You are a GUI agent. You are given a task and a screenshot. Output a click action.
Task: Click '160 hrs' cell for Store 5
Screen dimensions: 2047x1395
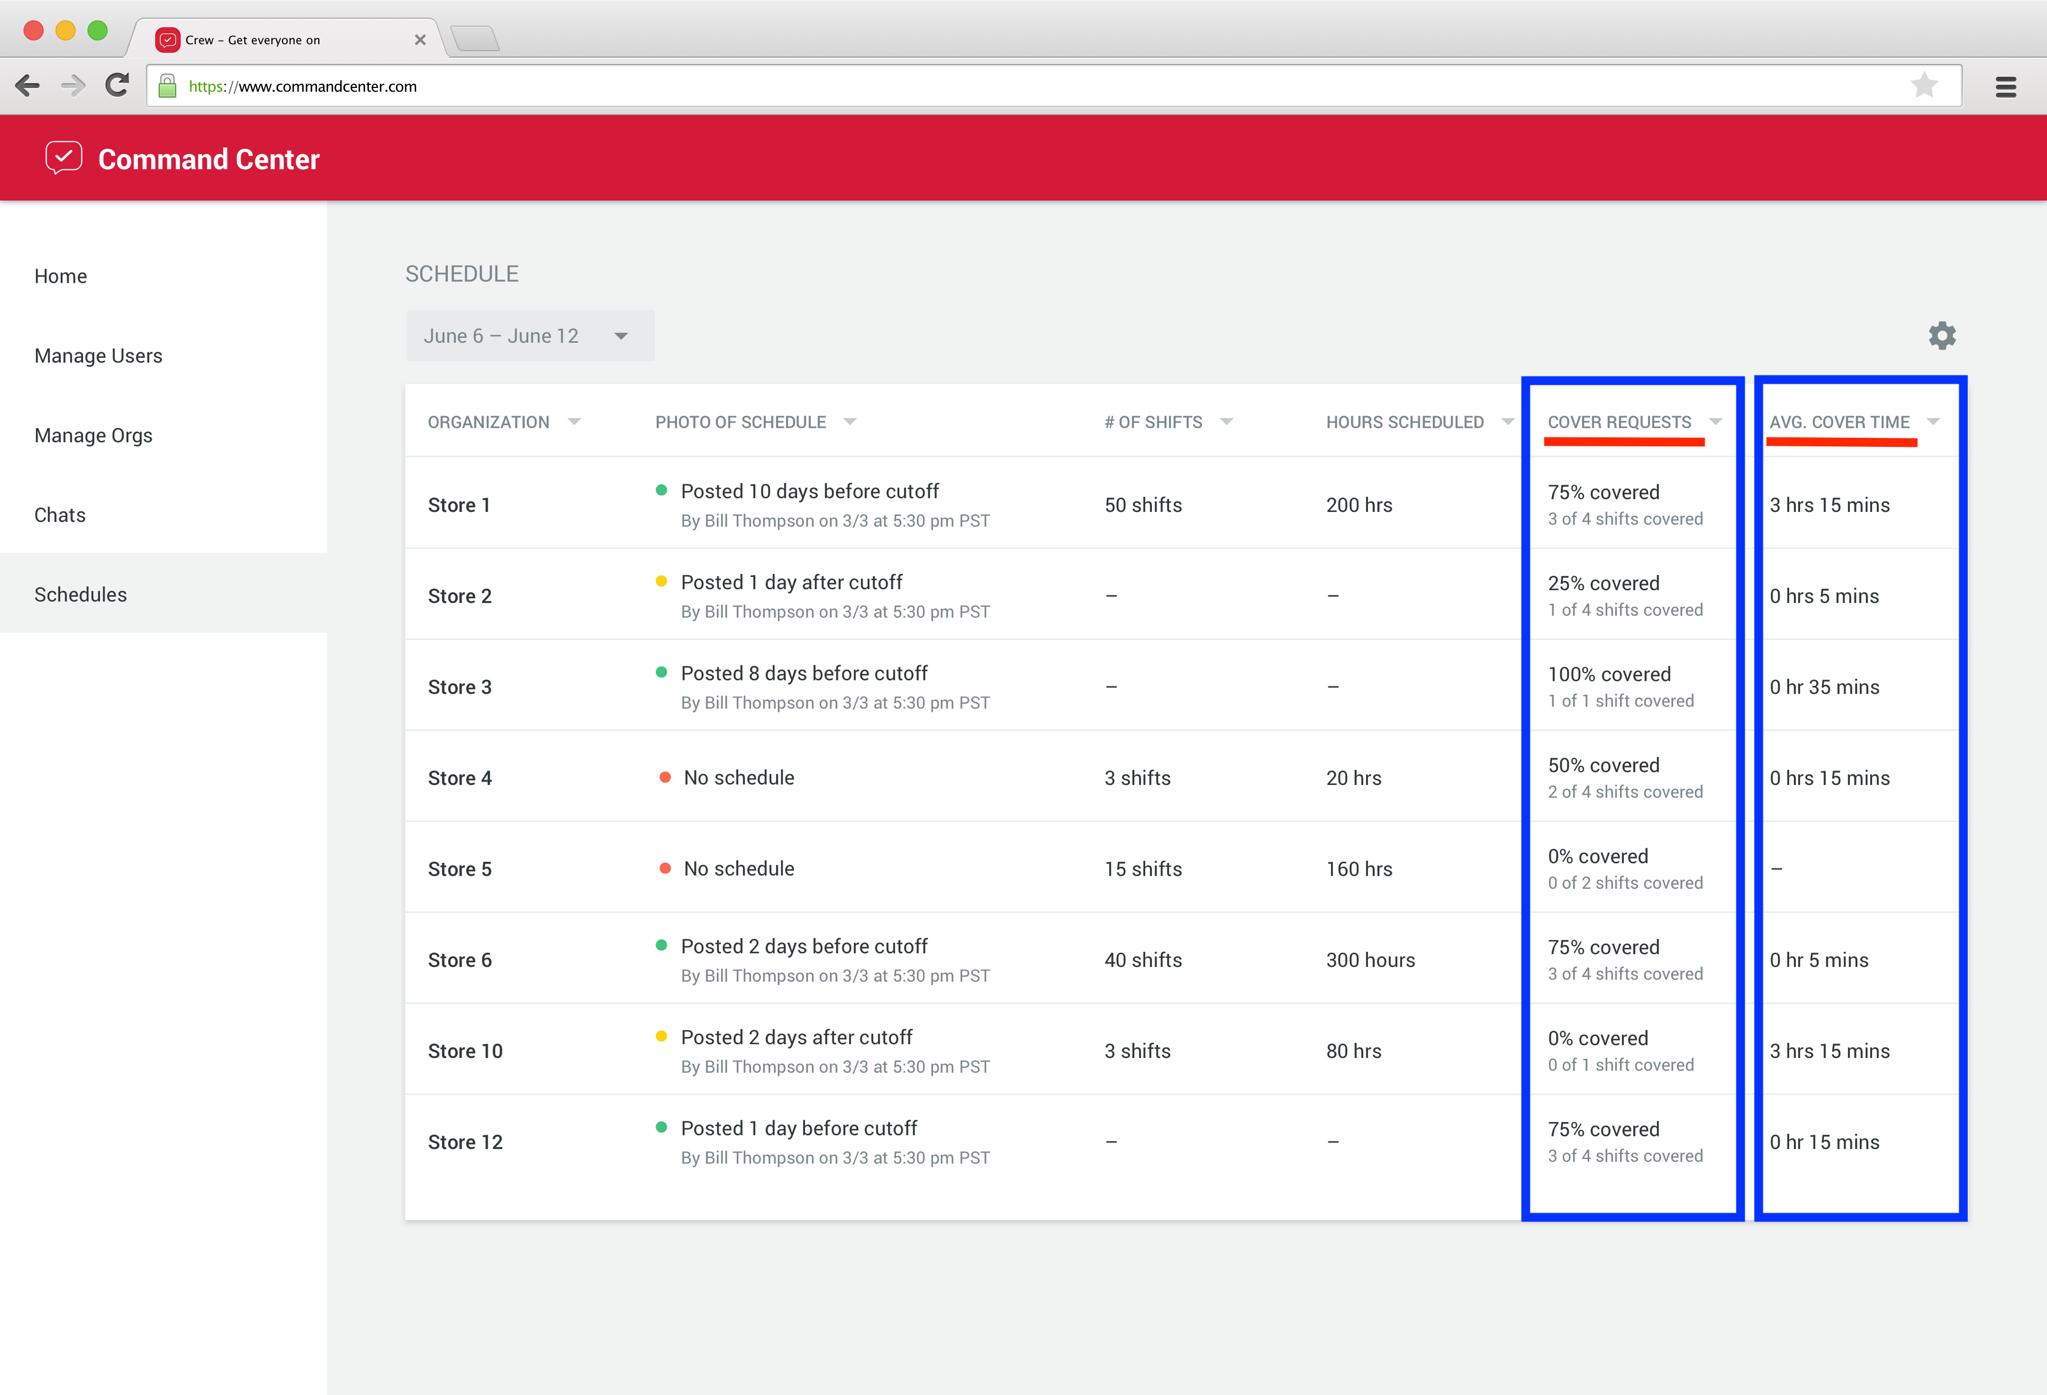click(x=1359, y=869)
